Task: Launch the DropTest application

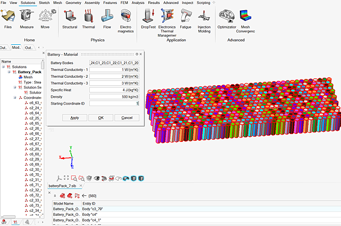Action: 148,19
